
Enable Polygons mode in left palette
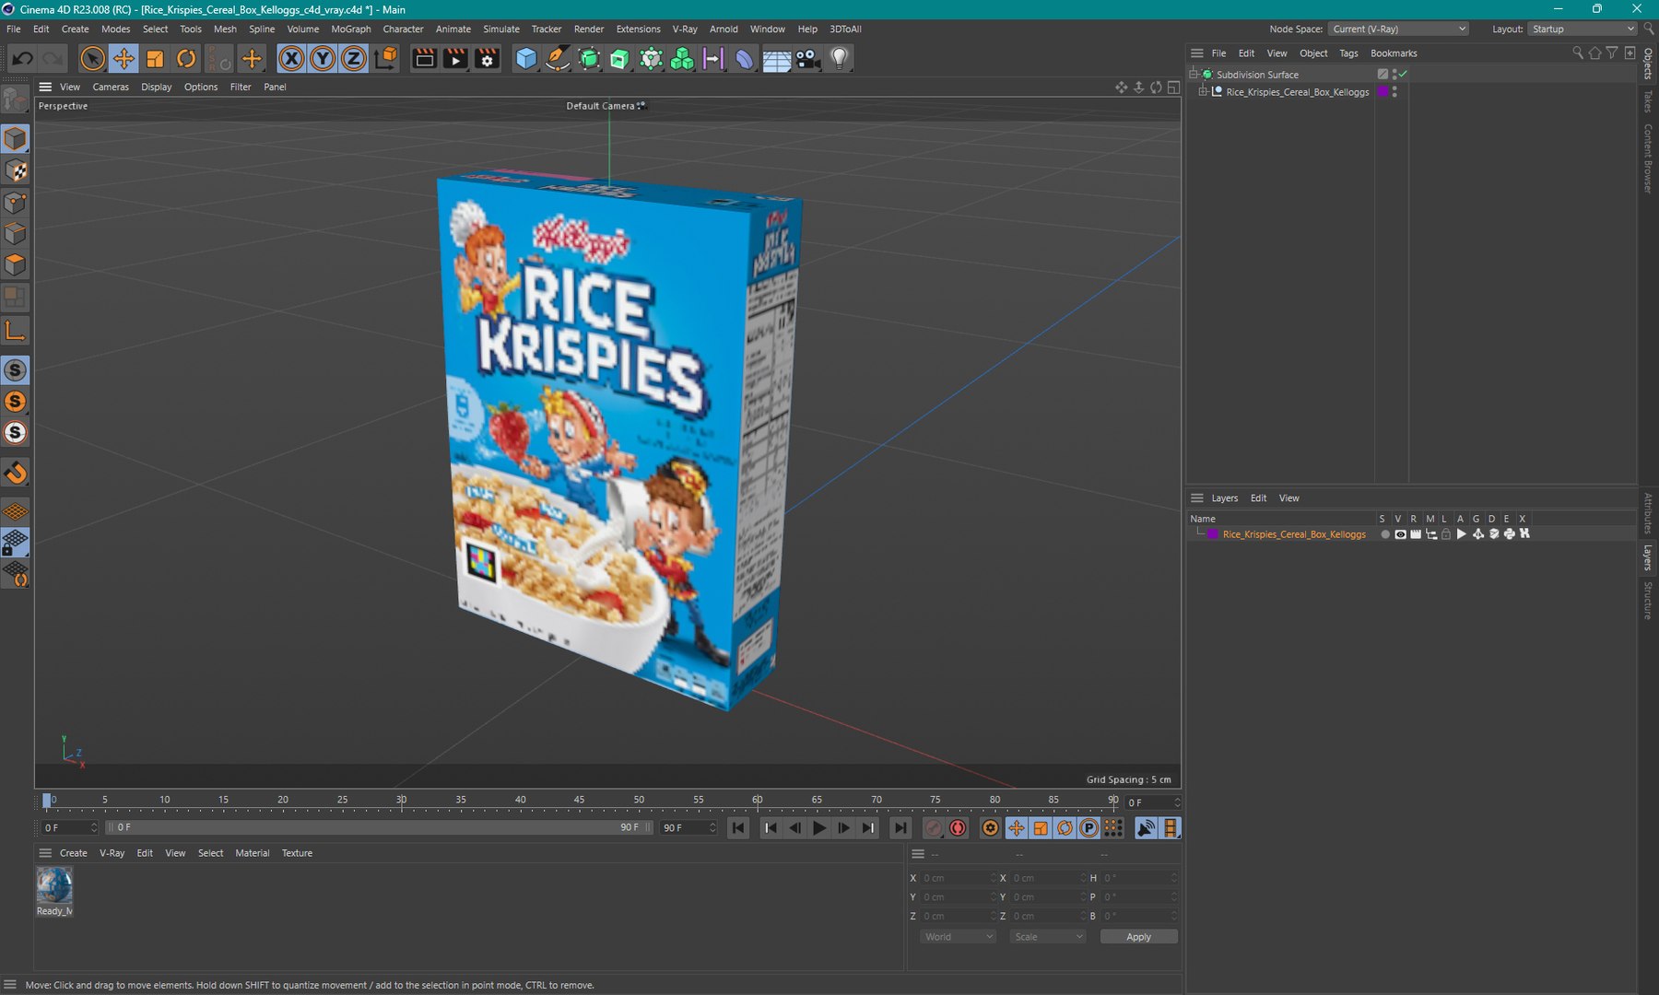tap(16, 265)
